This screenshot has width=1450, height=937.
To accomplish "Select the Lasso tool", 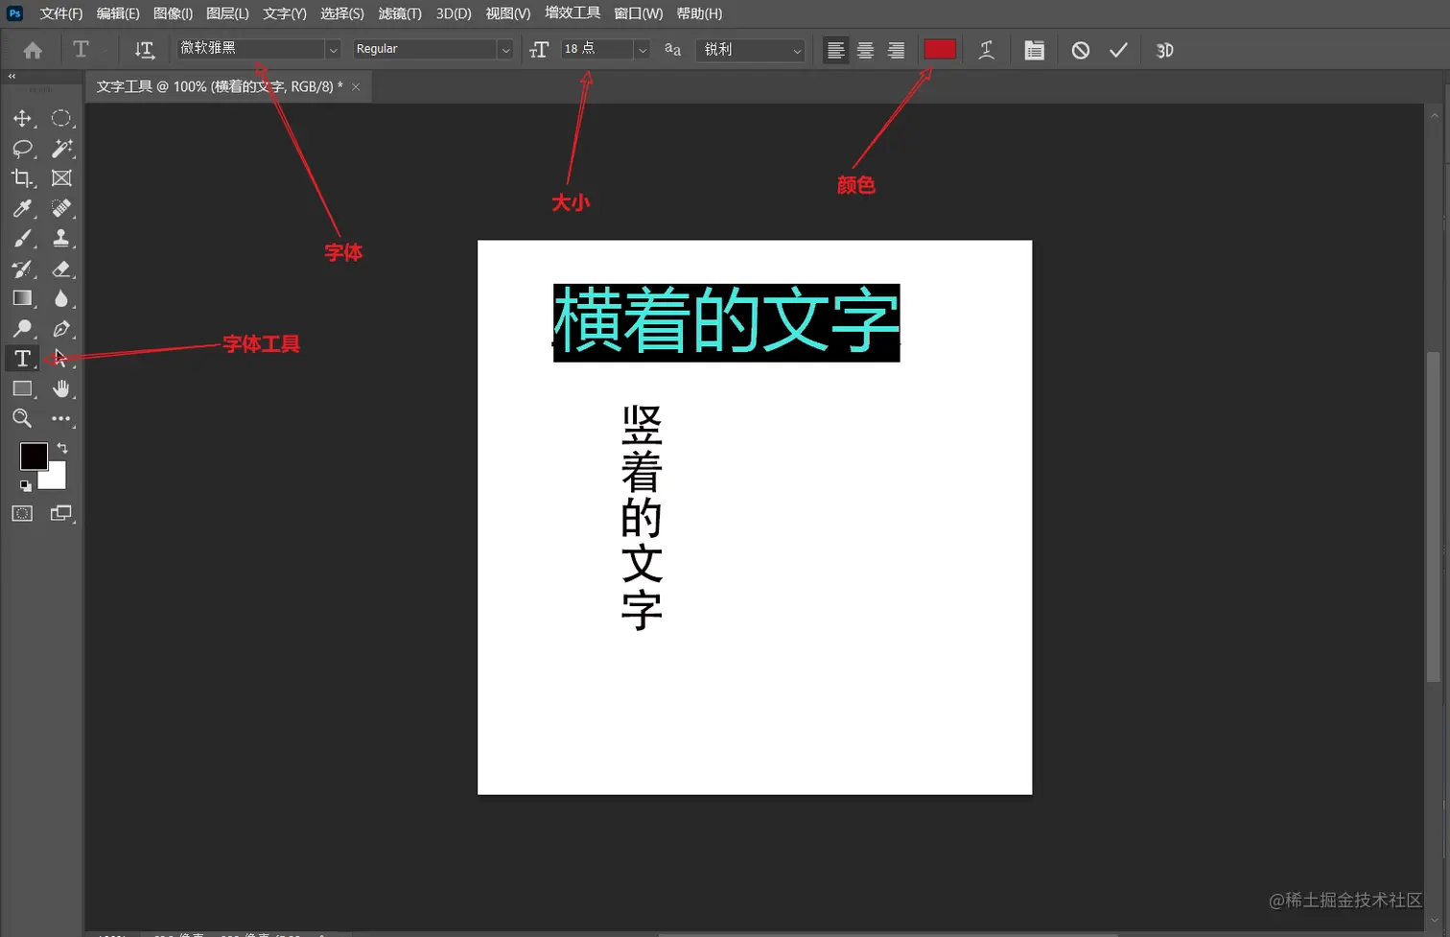I will (22, 149).
